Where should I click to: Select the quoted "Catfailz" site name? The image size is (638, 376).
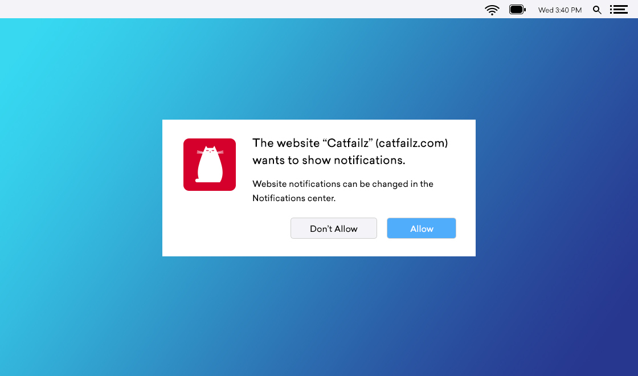348,143
